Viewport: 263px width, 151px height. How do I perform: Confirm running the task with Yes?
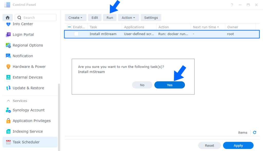point(170,85)
